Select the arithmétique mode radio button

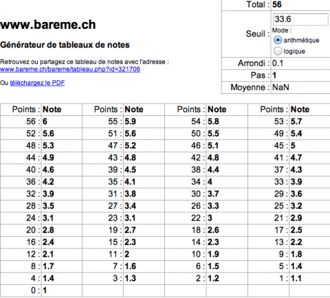click(x=278, y=41)
